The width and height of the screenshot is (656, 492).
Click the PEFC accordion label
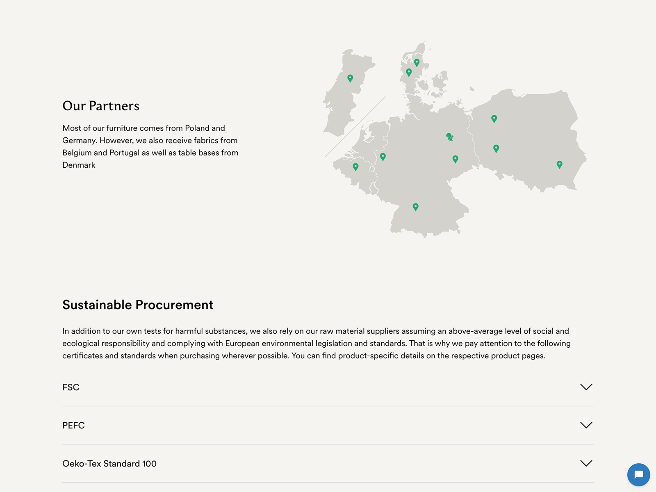tap(73, 426)
